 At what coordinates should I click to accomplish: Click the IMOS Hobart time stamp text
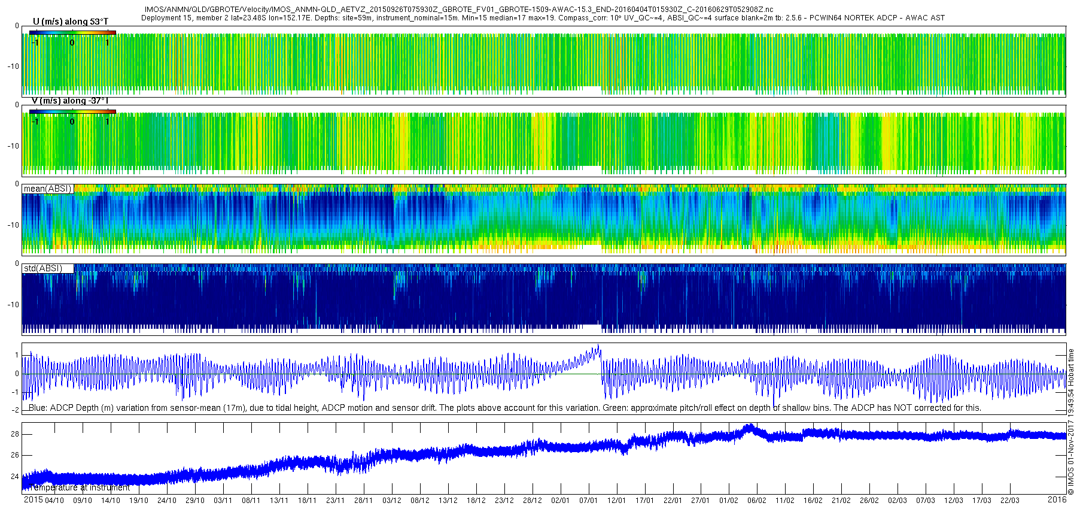1071,422
